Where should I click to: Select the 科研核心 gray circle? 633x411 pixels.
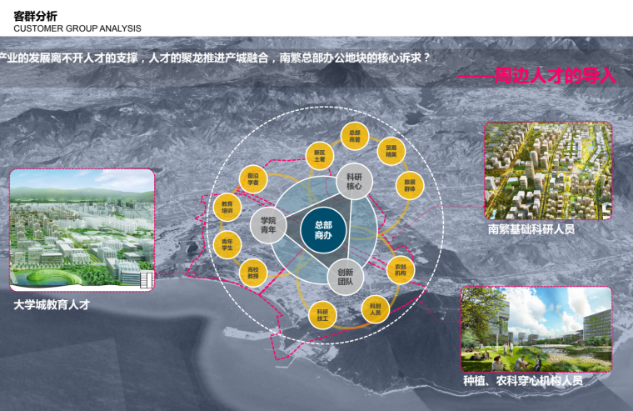pyautogui.click(x=354, y=181)
